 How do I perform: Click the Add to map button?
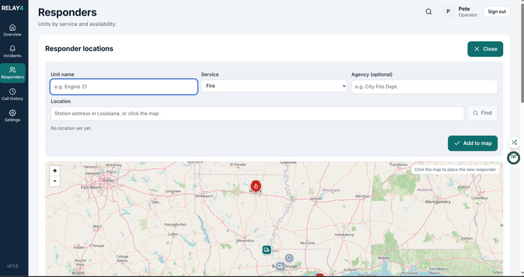473,143
